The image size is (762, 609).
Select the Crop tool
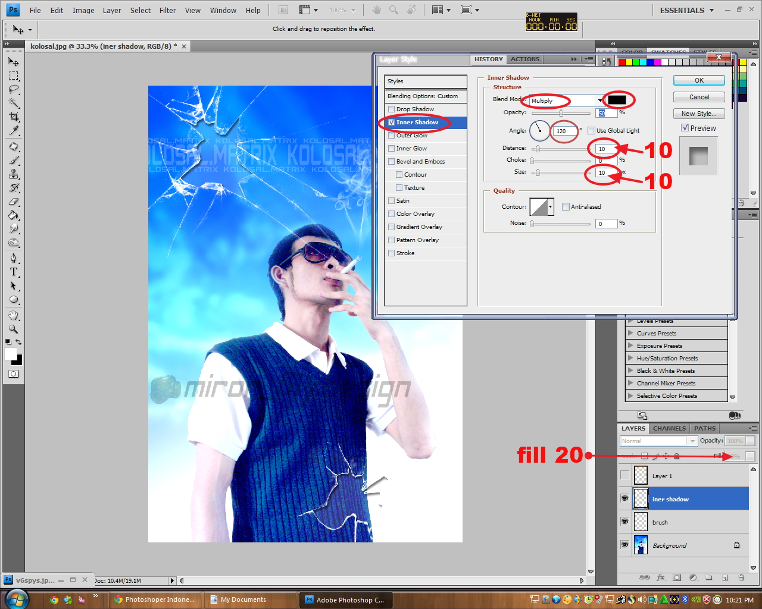click(x=13, y=117)
